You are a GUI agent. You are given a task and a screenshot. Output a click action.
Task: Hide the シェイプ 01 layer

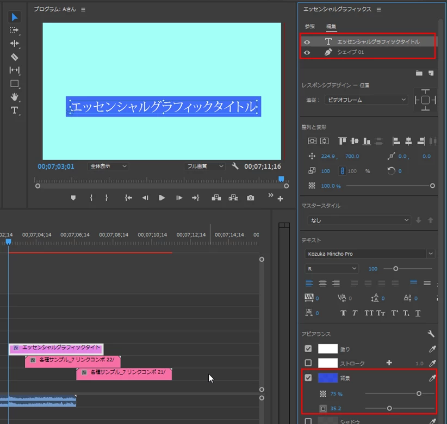(307, 52)
